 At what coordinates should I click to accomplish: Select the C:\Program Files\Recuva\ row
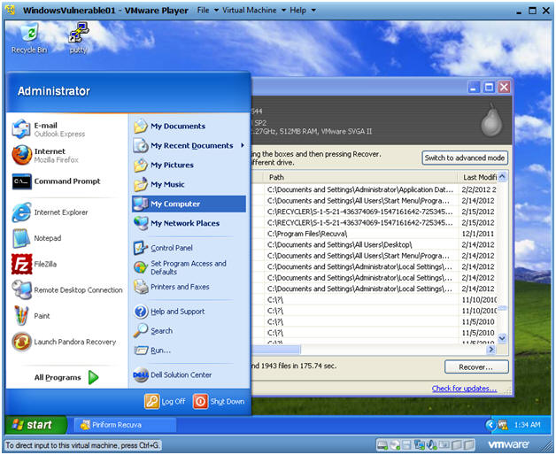coord(375,234)
